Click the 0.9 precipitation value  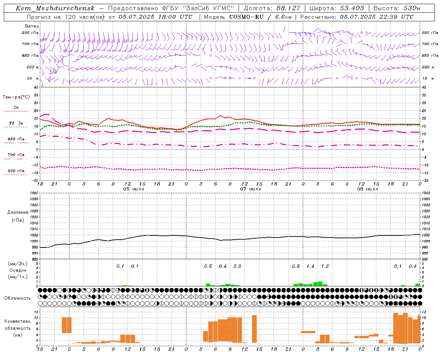tap(296, 266)
